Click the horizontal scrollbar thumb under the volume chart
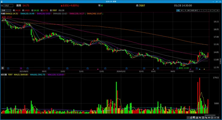The width and height of the screenshot is (222, 120). (210, 115)
